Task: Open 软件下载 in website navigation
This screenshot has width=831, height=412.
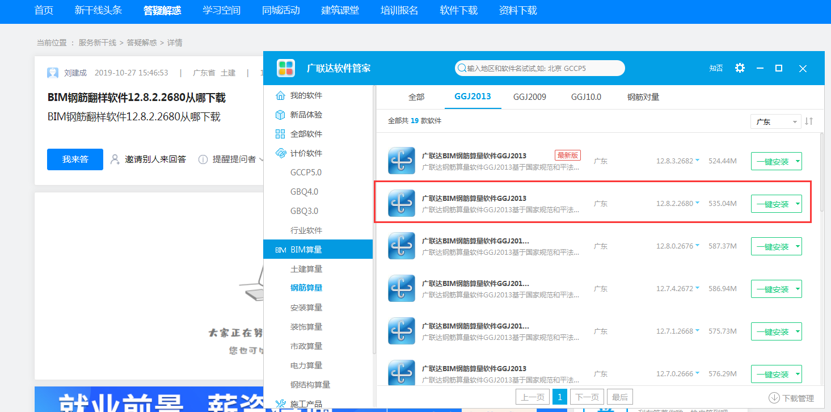Action: coord(458,10)
